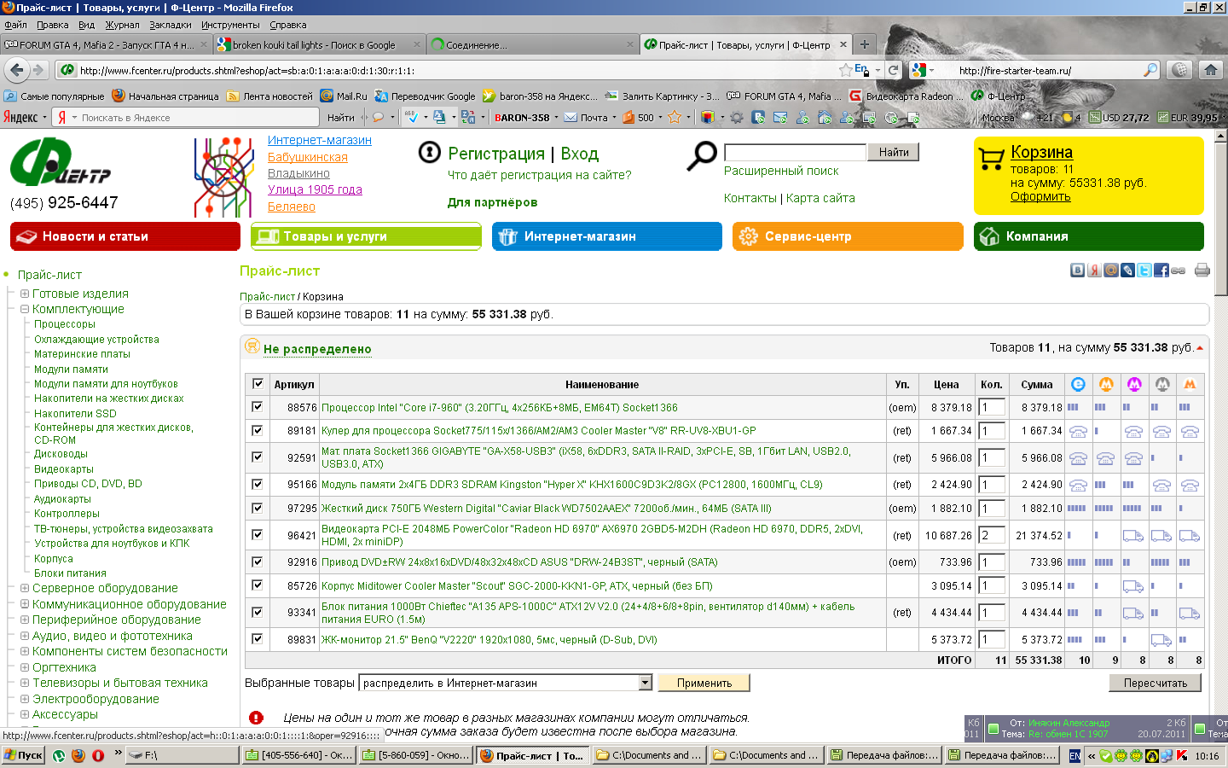Uncheck the ASUS DVD drive row
1228x768 pixels.
[x=258, y=561]
